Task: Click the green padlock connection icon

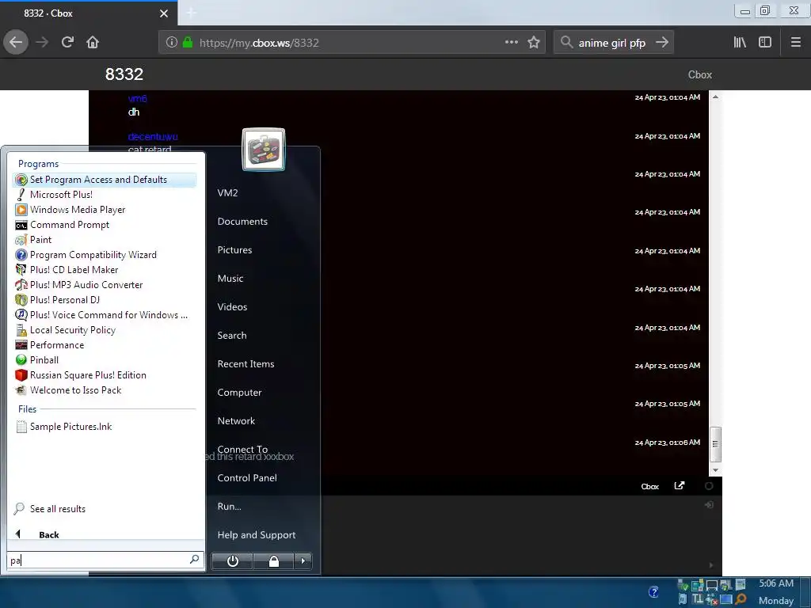Action: click(x=188, y=43)
